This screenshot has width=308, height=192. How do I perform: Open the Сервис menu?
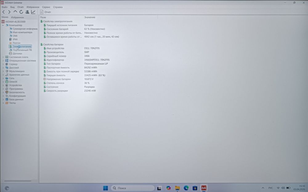[x=46, y=7]
